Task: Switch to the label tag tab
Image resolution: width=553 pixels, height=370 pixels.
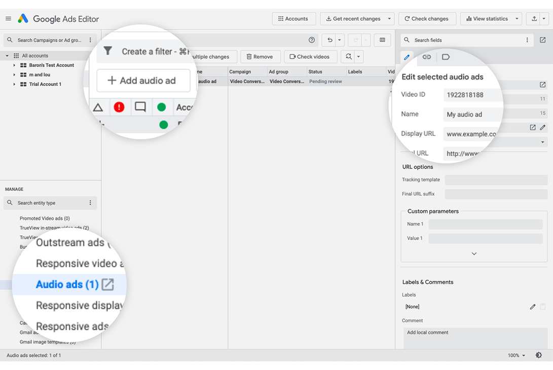Action: (446, 57)
